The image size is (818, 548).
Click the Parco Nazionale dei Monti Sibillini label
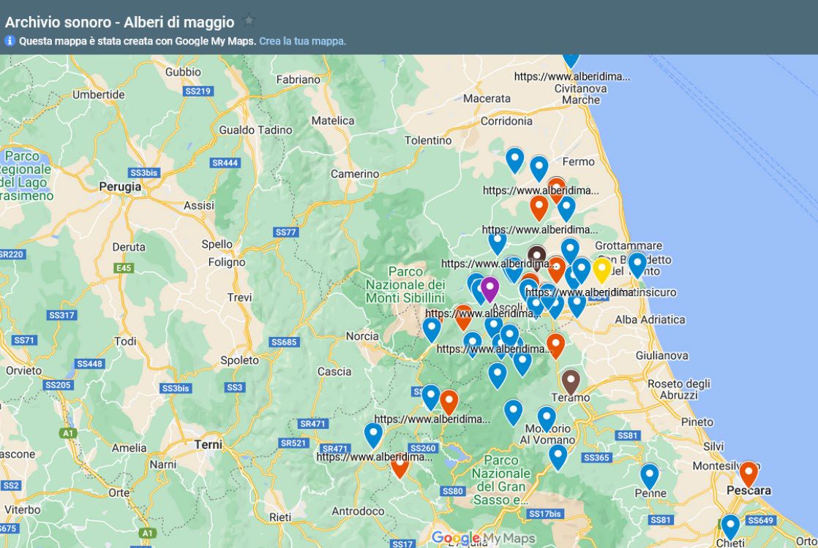coord(405,284)
